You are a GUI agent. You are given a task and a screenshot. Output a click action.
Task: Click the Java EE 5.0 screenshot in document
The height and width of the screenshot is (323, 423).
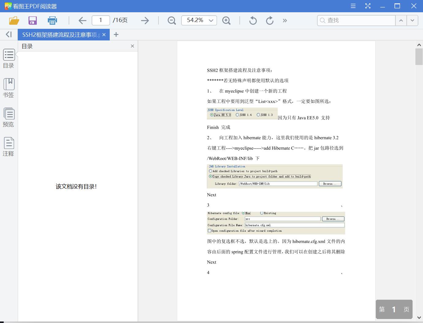[242, 113]
